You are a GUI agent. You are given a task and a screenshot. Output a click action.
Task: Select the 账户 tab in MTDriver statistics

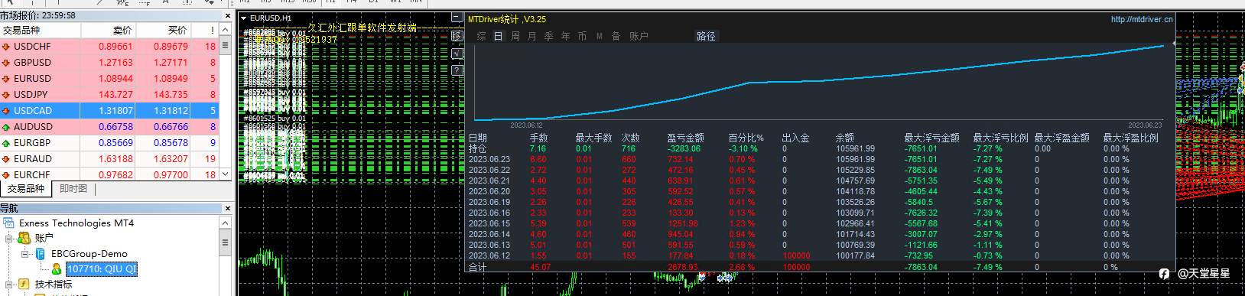(x=639, y=36)
